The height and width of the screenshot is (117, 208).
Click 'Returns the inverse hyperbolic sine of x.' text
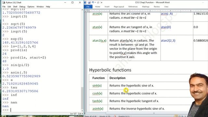click(137, 109)
